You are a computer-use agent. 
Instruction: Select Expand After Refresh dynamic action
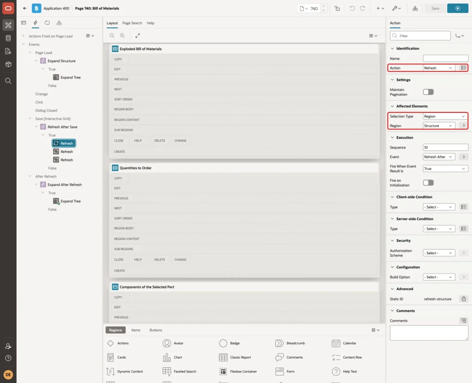(x=61, y=185)
